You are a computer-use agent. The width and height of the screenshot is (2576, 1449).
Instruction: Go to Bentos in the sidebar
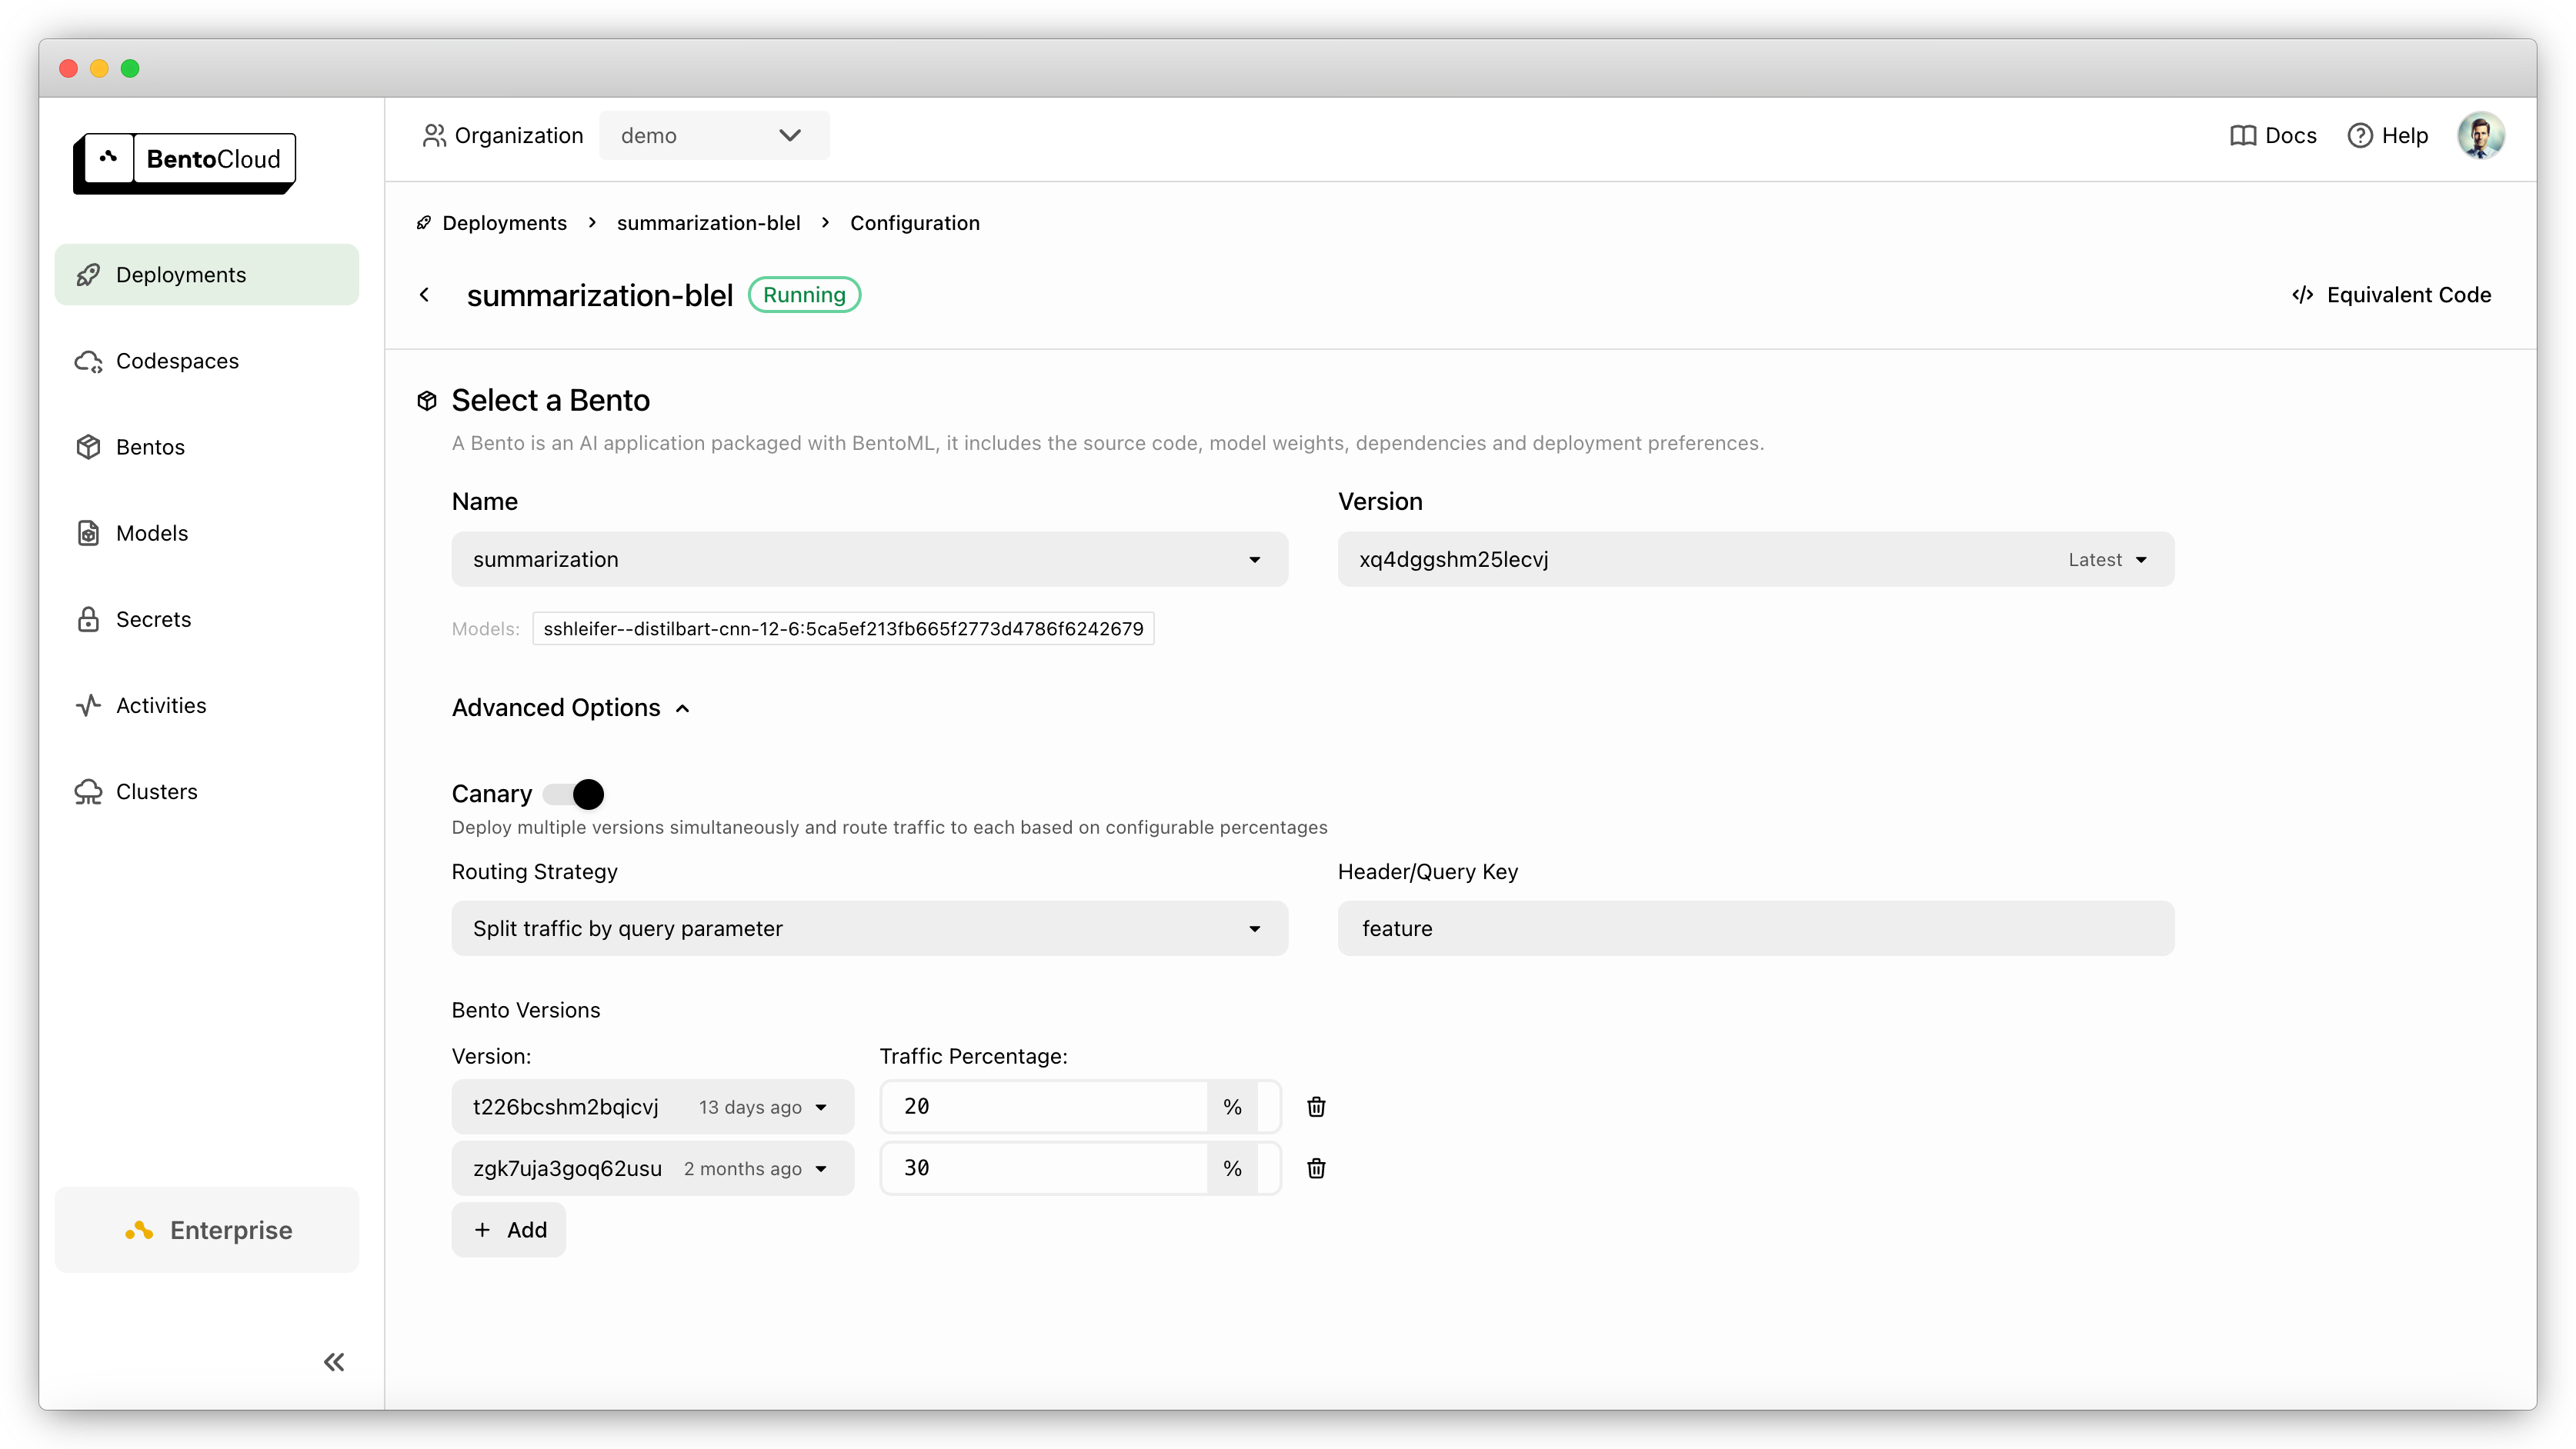point(207,447)
